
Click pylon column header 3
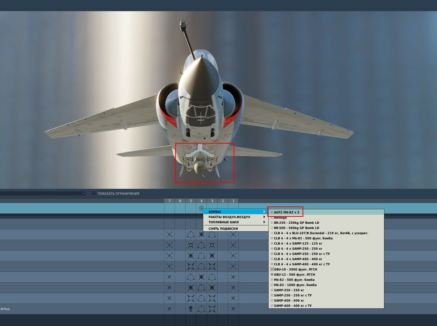pyautogui.click(x=212, y=201)
